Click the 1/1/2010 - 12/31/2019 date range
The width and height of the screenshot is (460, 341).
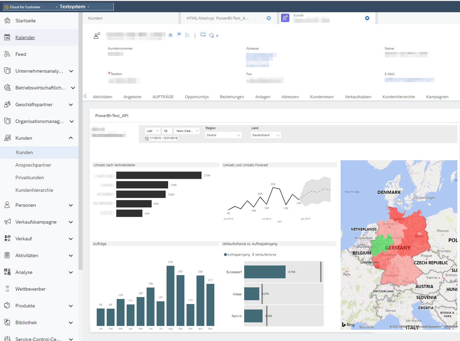tap(163, 138)
